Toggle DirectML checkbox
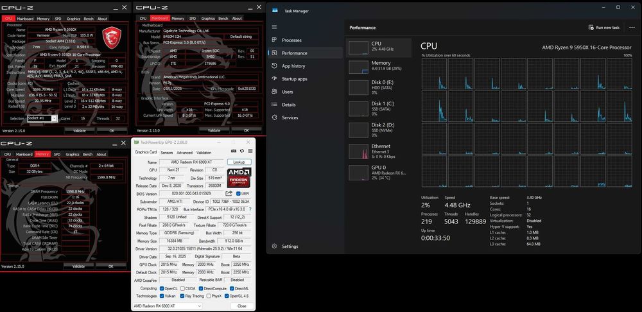 [x=232, y=288]
